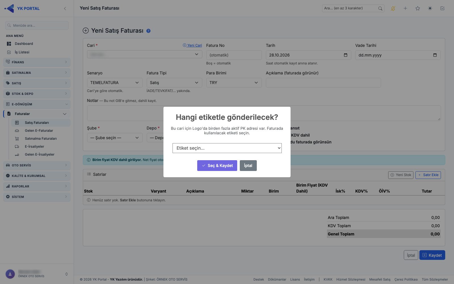Expand the KALİTE & KURUMSAL menu section
454x284 pixels.
point(37,176)
